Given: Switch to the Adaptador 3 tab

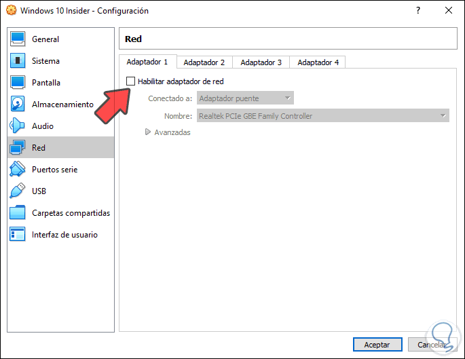Looking at the screenshot, I should tap(261, 62).
